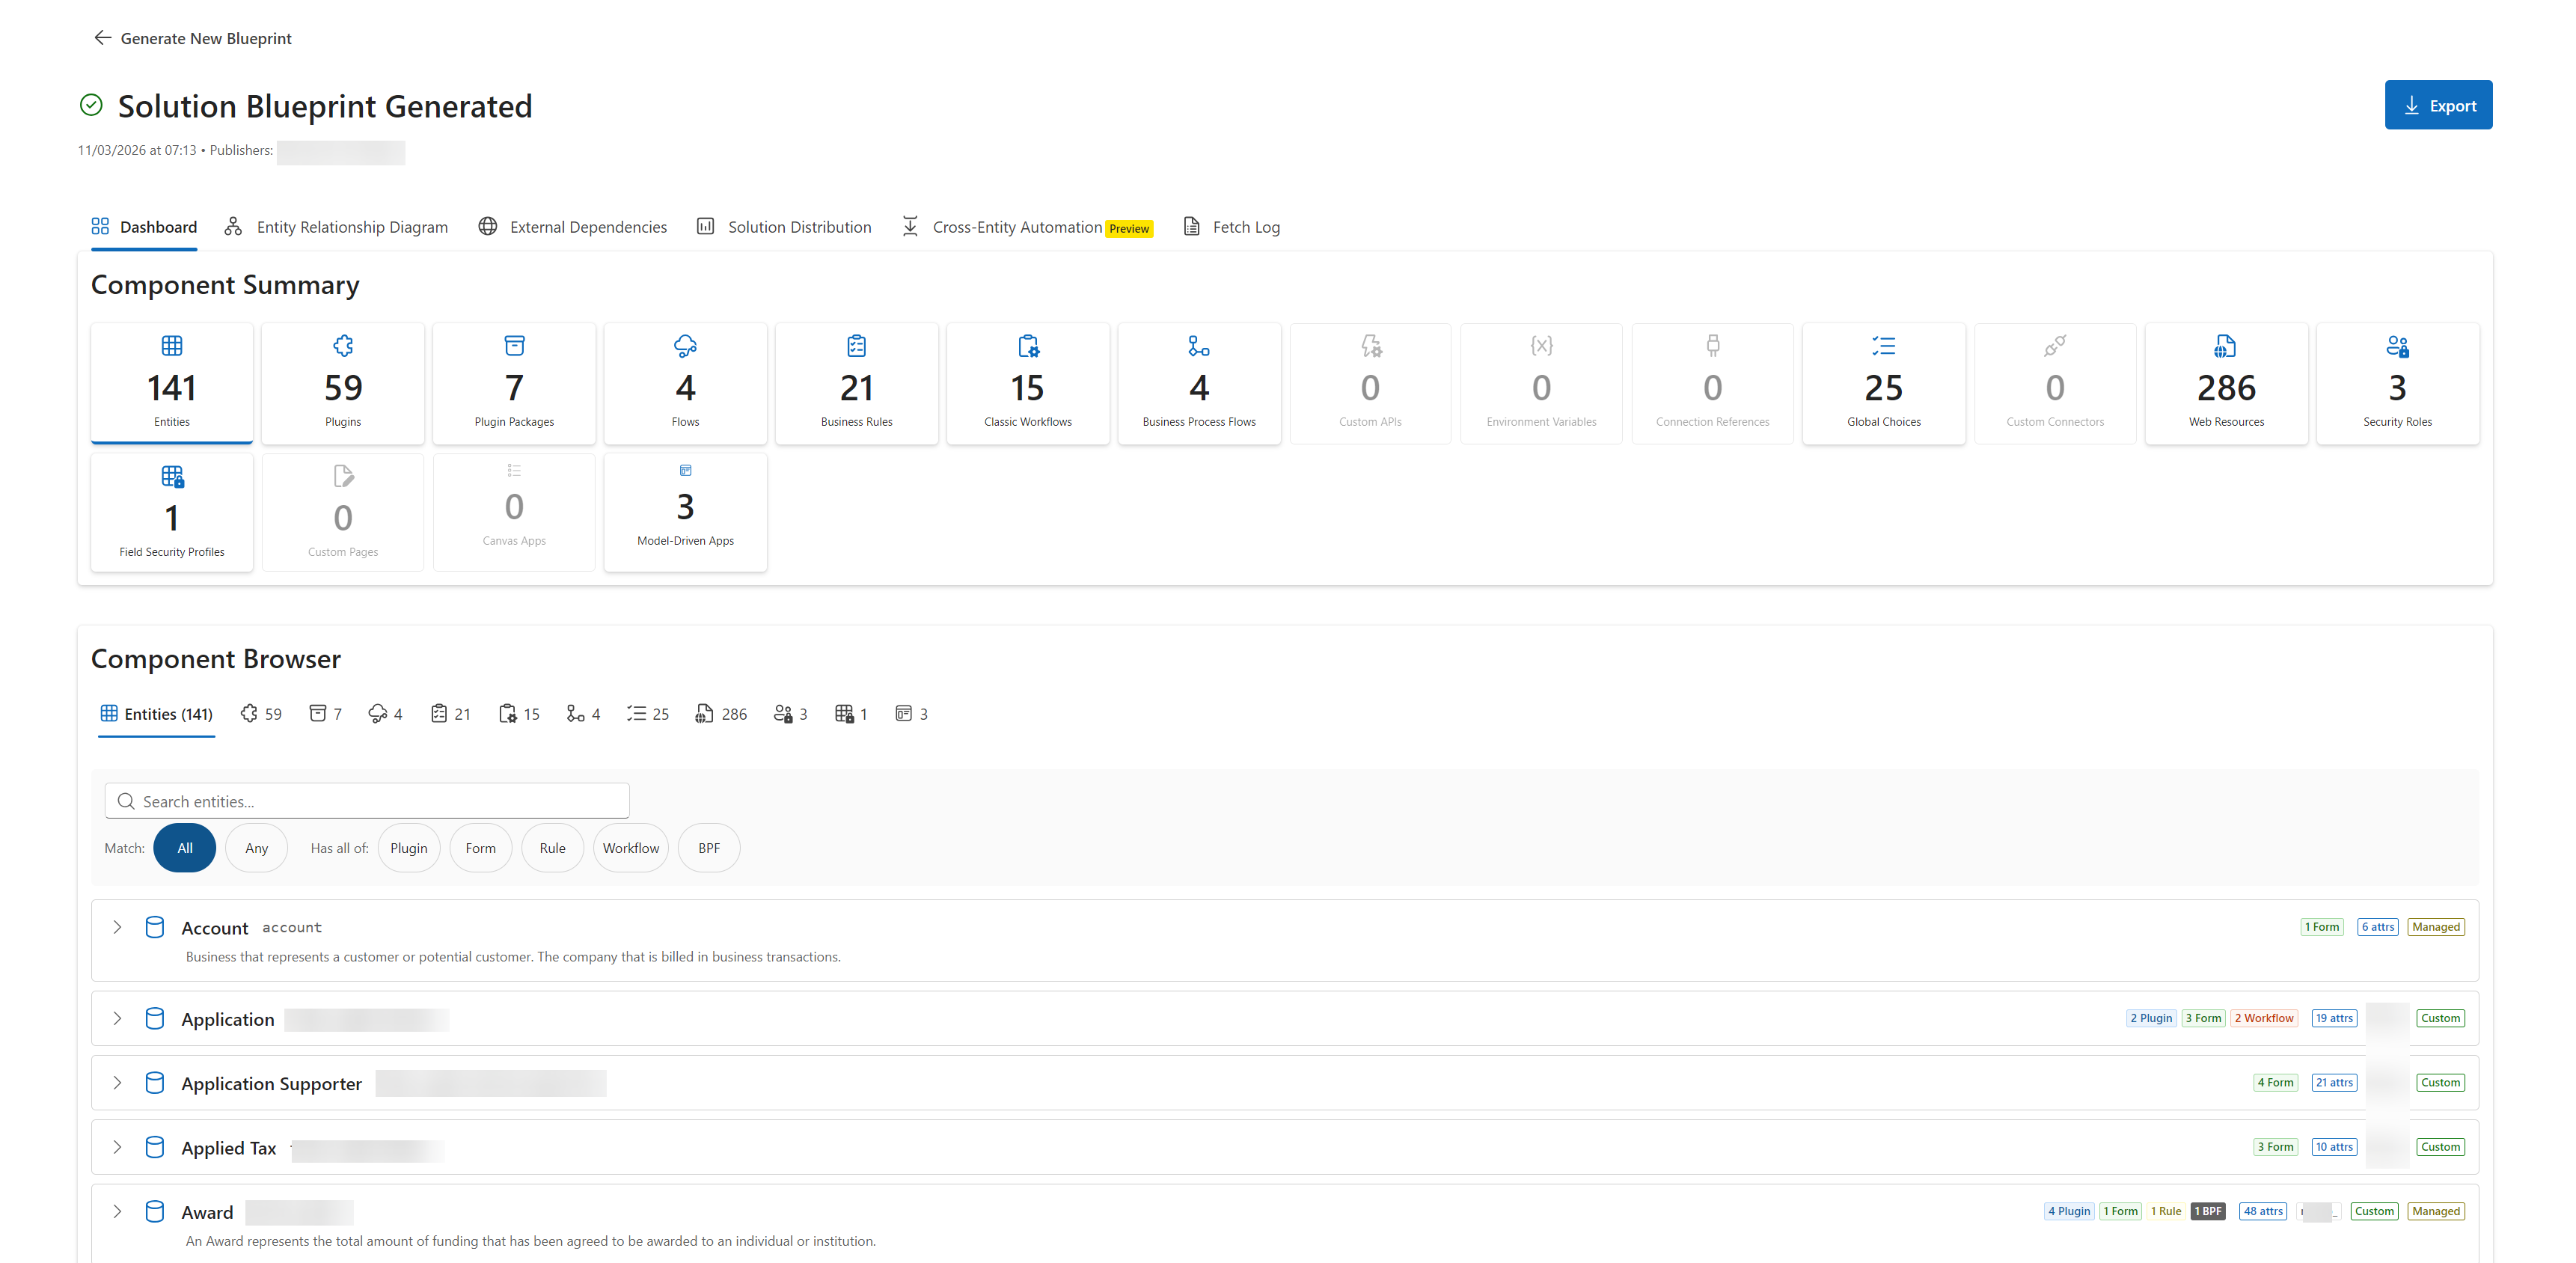This screenshot has height=1263, width=2576.
Task: Open the Model-Driven Apps card showing 3
Action: click(x=685, y=512)
